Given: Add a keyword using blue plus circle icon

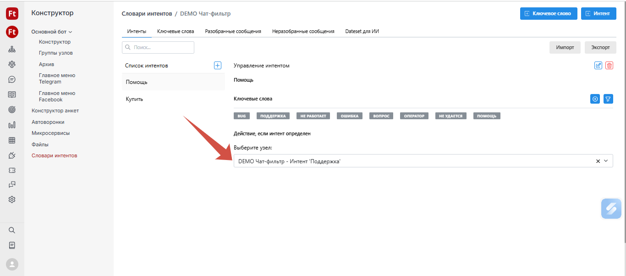Looking at the screenshot, I should 595,99.
